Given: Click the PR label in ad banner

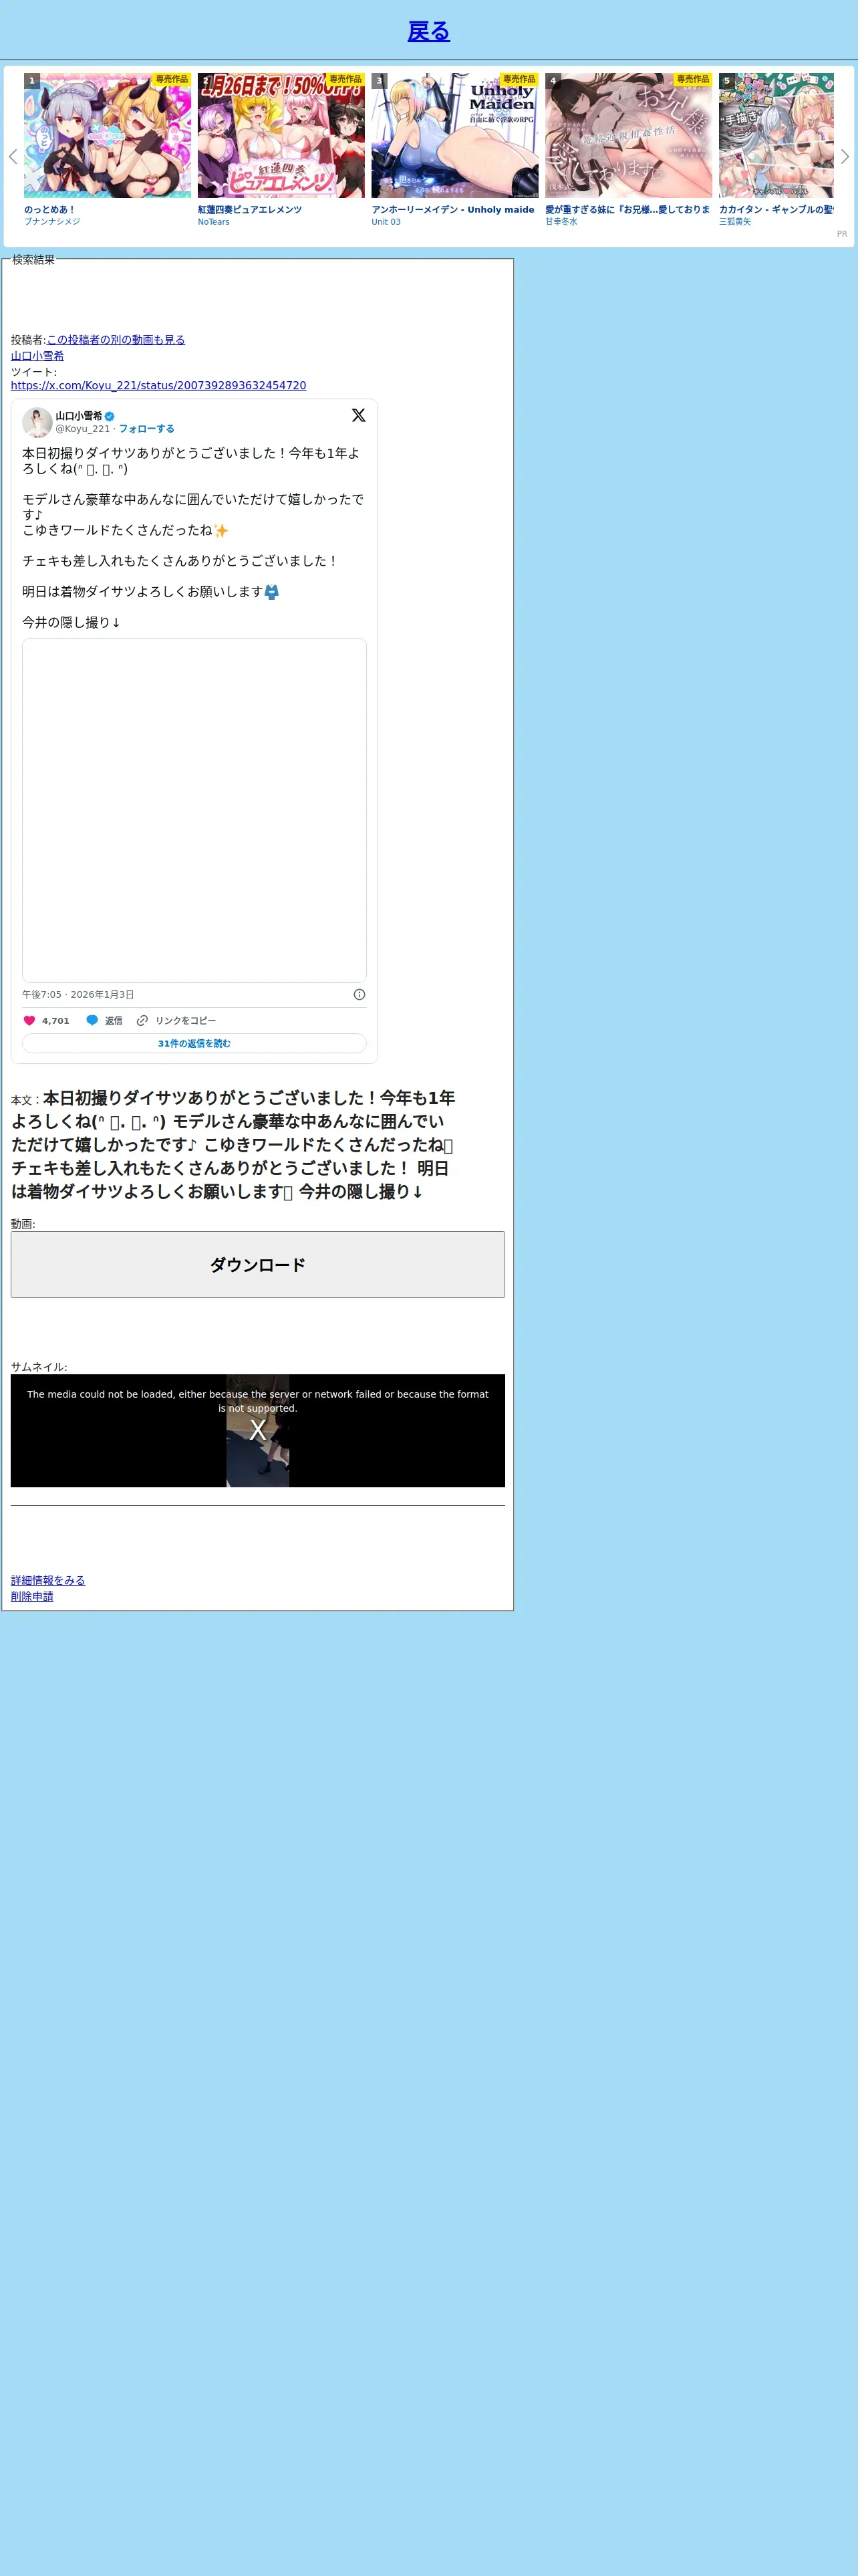Looking at the screenshot, I should (842, 234).
